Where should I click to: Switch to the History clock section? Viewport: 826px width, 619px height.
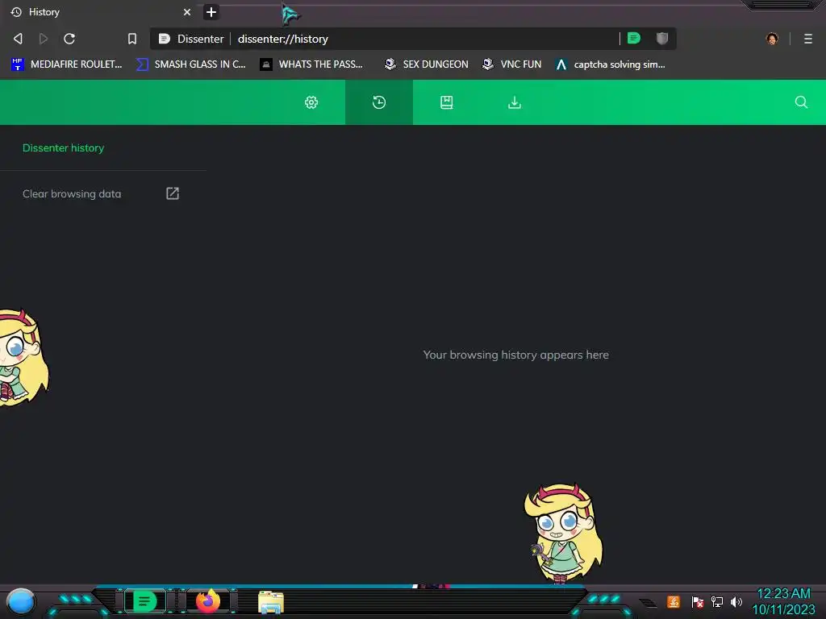tap(379, 102)
